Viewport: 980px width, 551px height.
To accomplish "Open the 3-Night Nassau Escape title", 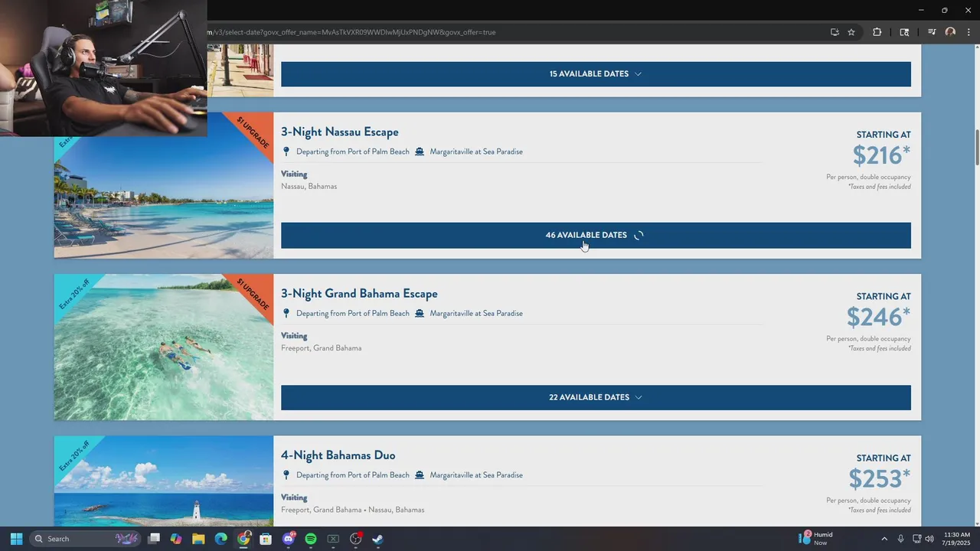I will (339, 132).
